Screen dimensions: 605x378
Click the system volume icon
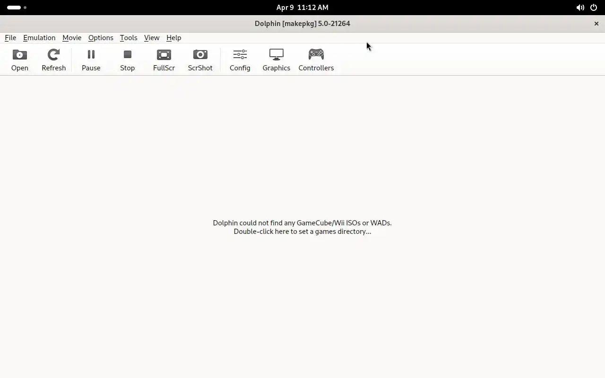(x=580, y=8)
